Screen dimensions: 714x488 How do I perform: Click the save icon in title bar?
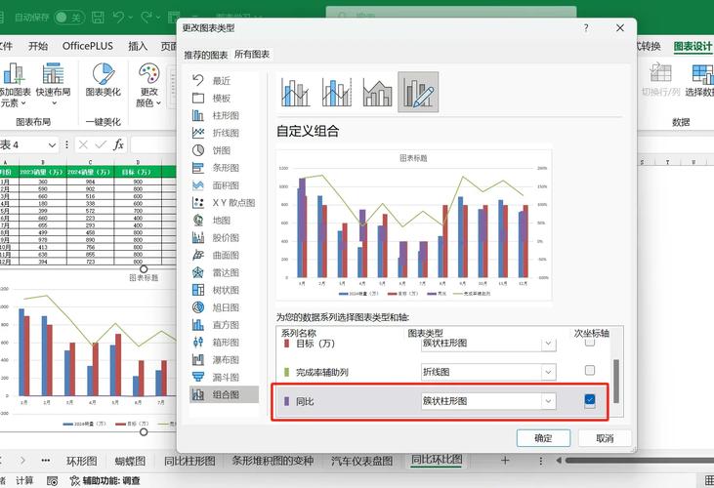click(x=98, y=18)
